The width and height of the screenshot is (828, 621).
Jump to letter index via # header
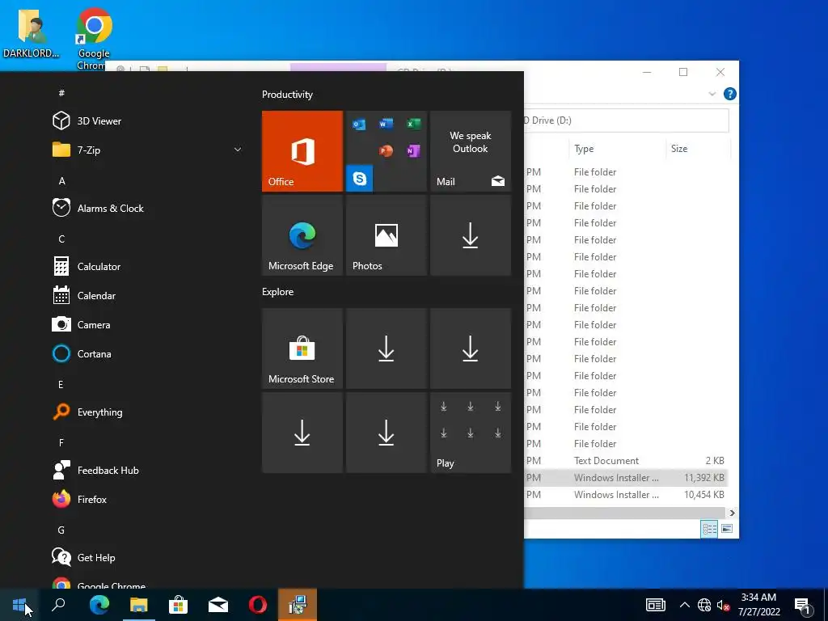click(x=61, y=93)
